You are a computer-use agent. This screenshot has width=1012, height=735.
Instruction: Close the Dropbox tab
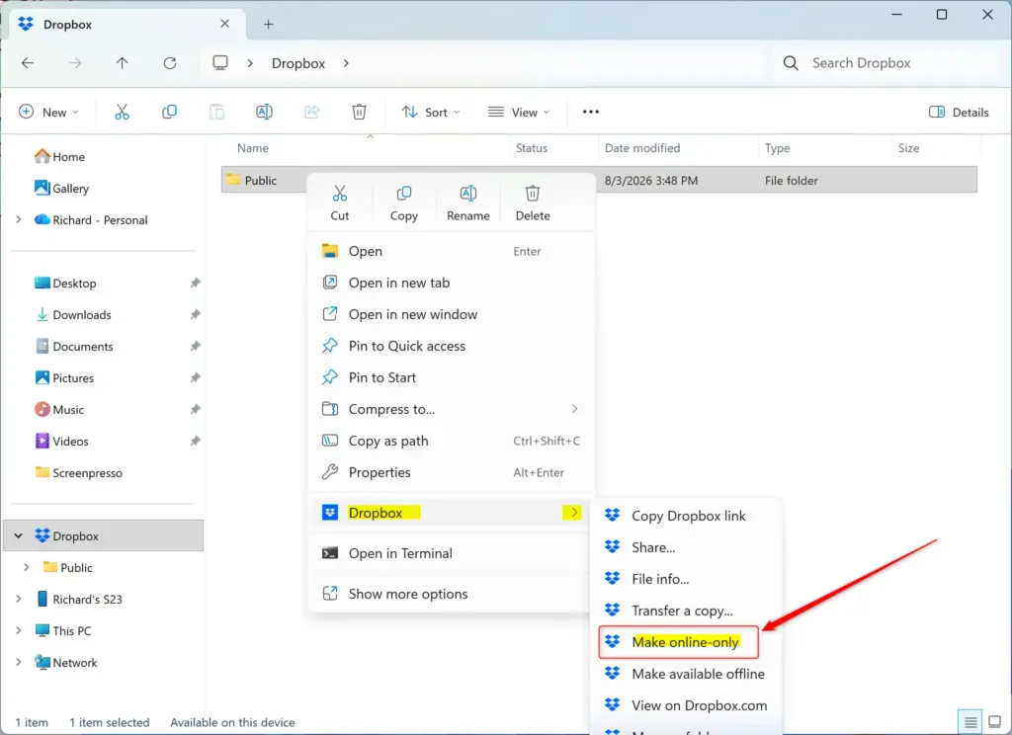point(224,24)
